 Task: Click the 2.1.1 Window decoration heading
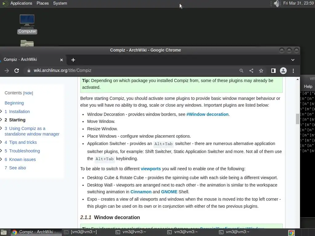point(110,217)
